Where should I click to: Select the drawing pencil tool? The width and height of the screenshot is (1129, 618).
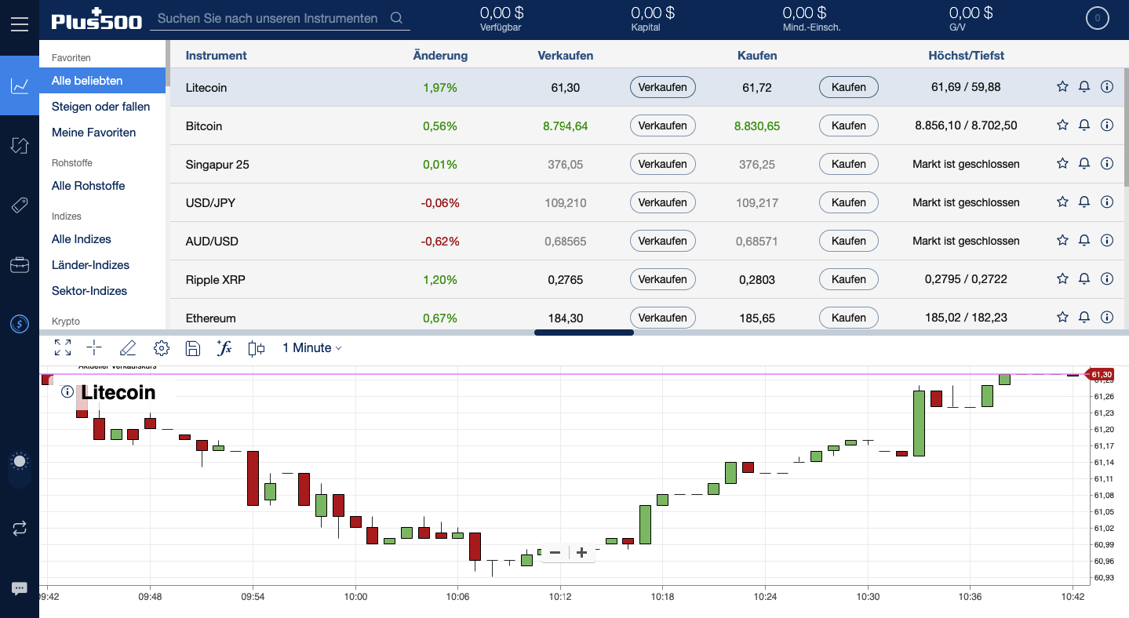click(x=128, y=348)
